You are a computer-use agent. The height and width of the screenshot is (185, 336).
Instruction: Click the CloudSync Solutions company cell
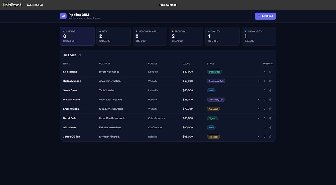111,109
